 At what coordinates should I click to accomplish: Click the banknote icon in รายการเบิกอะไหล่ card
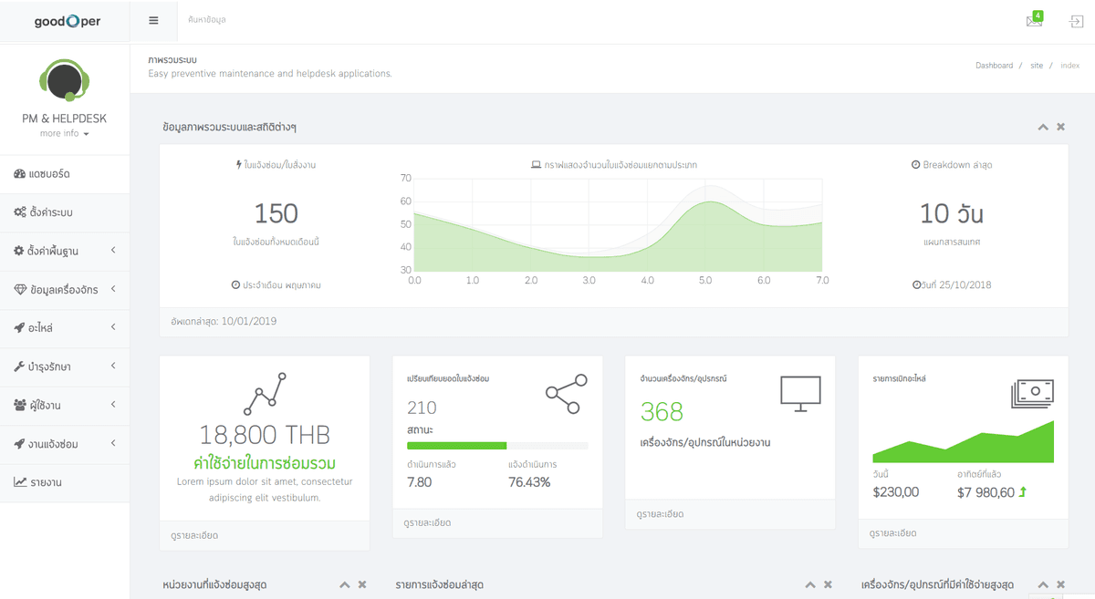point(1032,393)
